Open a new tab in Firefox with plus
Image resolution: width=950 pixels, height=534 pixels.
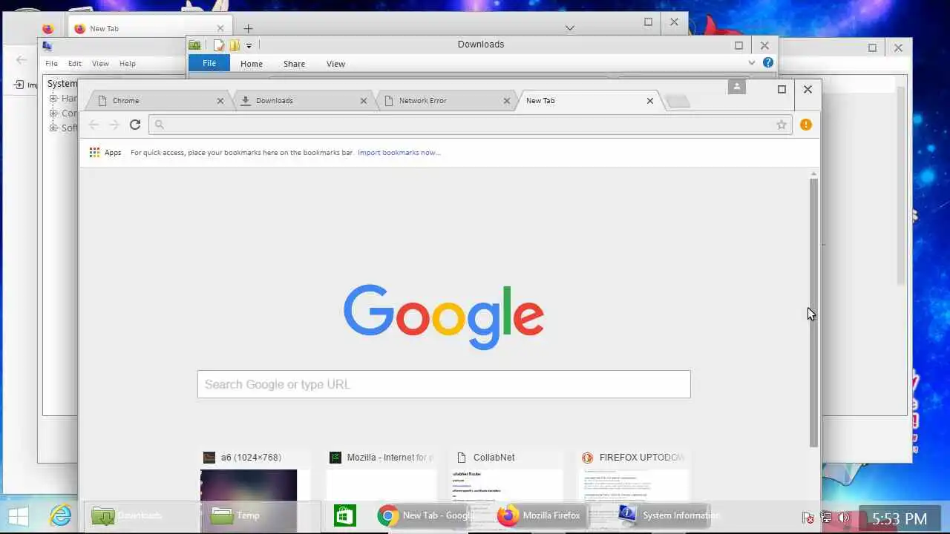tap(248, 29)
